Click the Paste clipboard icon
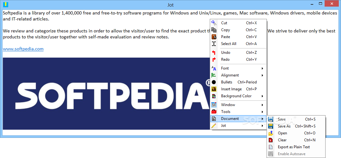This screenshot has width=341, height=158. [214, 37]
